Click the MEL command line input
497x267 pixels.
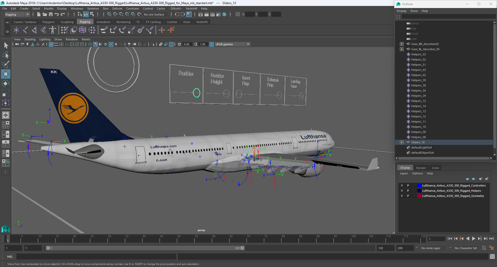(x=96, y=256)
